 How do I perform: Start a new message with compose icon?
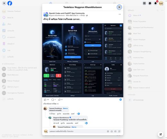click(x=161, y=134)
